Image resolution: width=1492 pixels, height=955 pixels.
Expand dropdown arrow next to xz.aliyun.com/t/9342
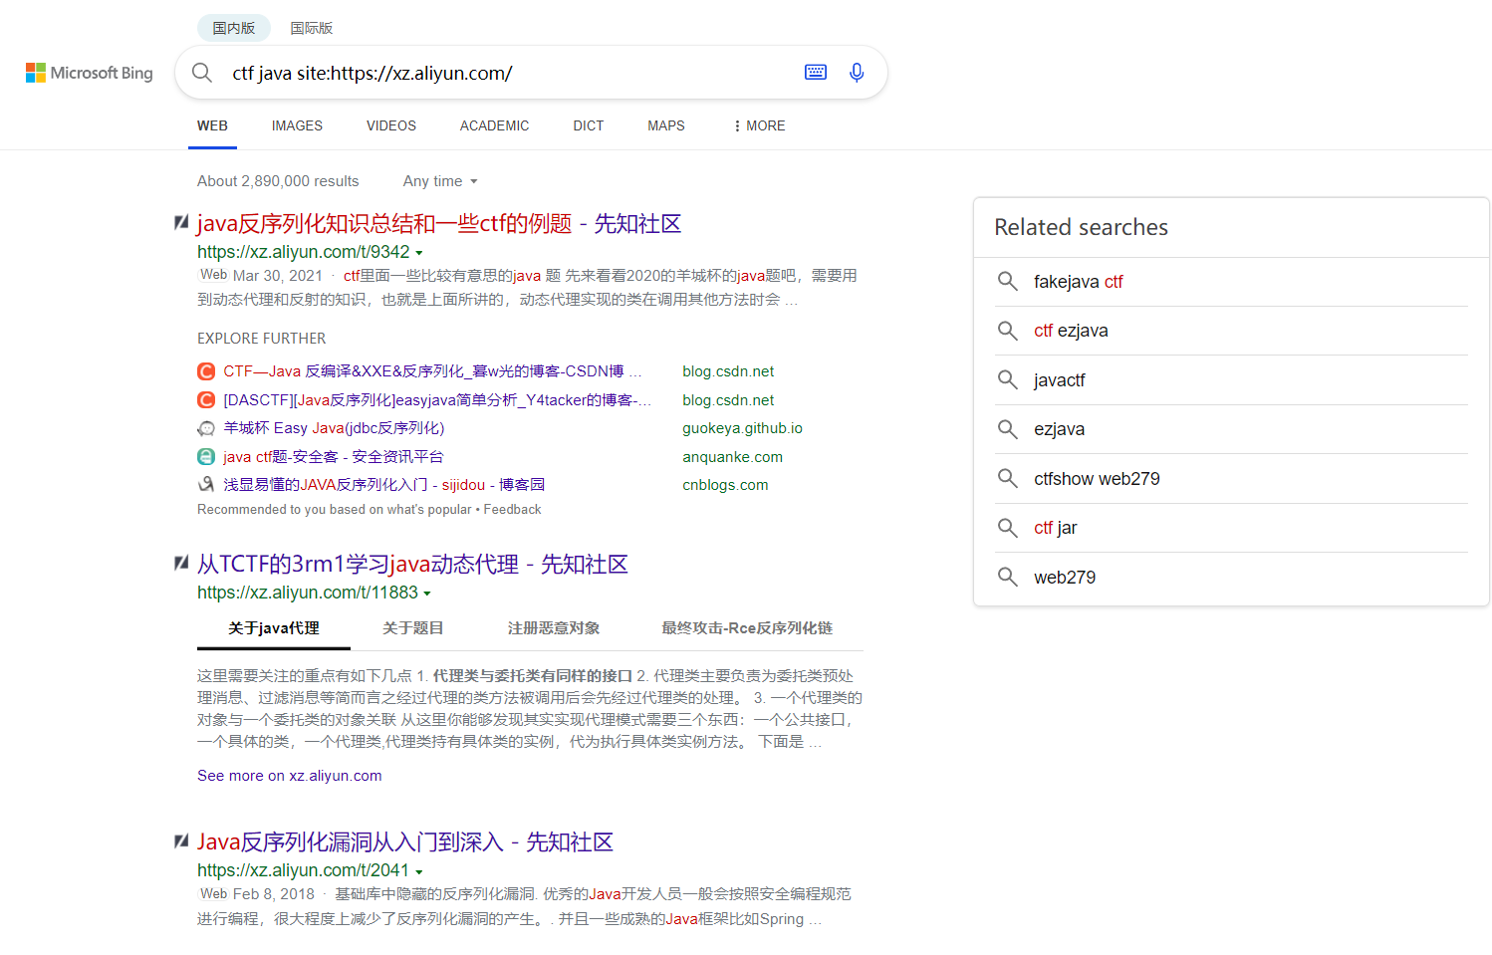(419, 253)
